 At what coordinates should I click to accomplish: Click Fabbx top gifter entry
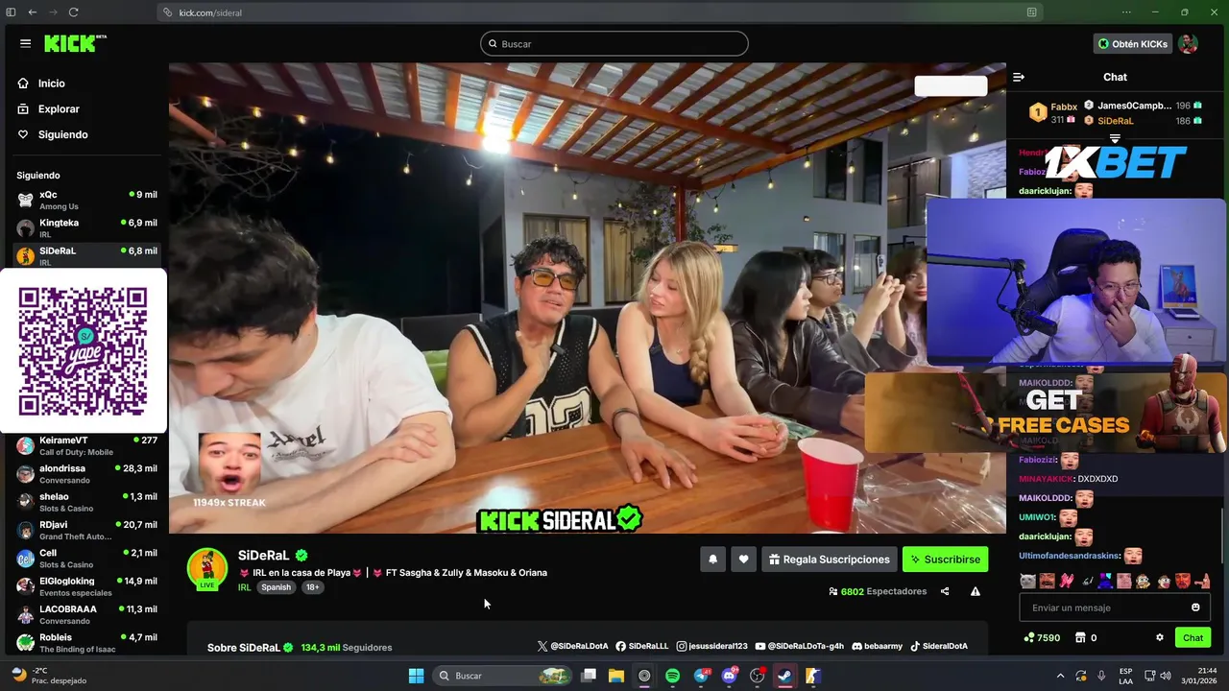(1053, 113)
